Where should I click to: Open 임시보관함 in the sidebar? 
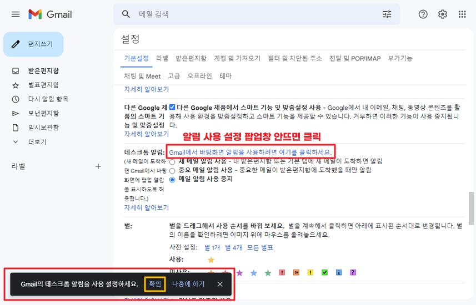click(43, 128)
